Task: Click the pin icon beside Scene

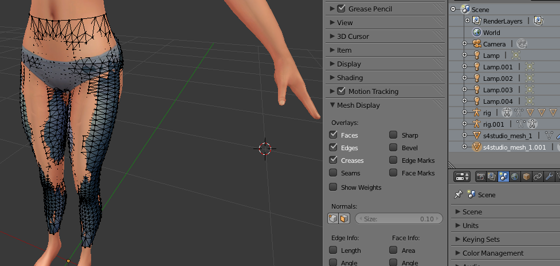Action: tap(458, 194)
